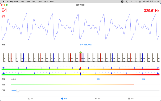Move the 门限 threshold slider knob
Image resolution: width=161 pixels, height=101 pixels.
18,90
